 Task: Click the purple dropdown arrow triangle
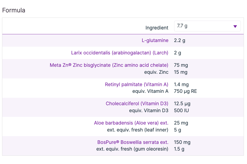pos(235,26)
